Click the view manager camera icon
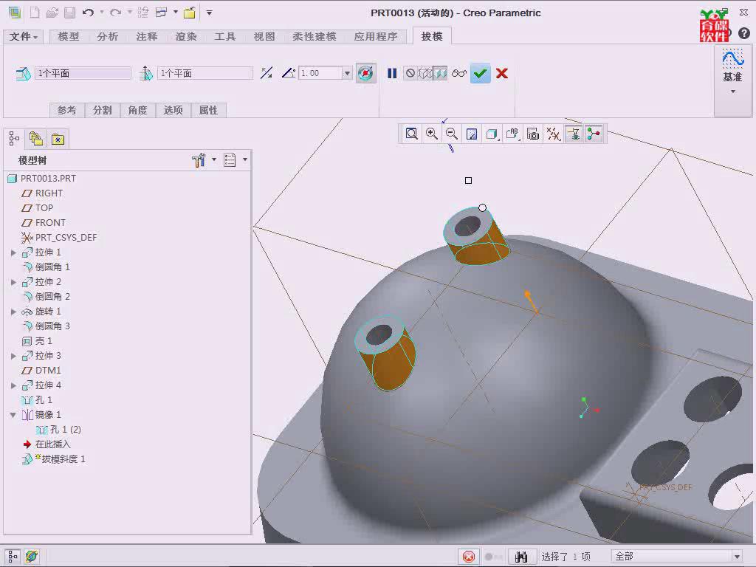 coord(533,134)
